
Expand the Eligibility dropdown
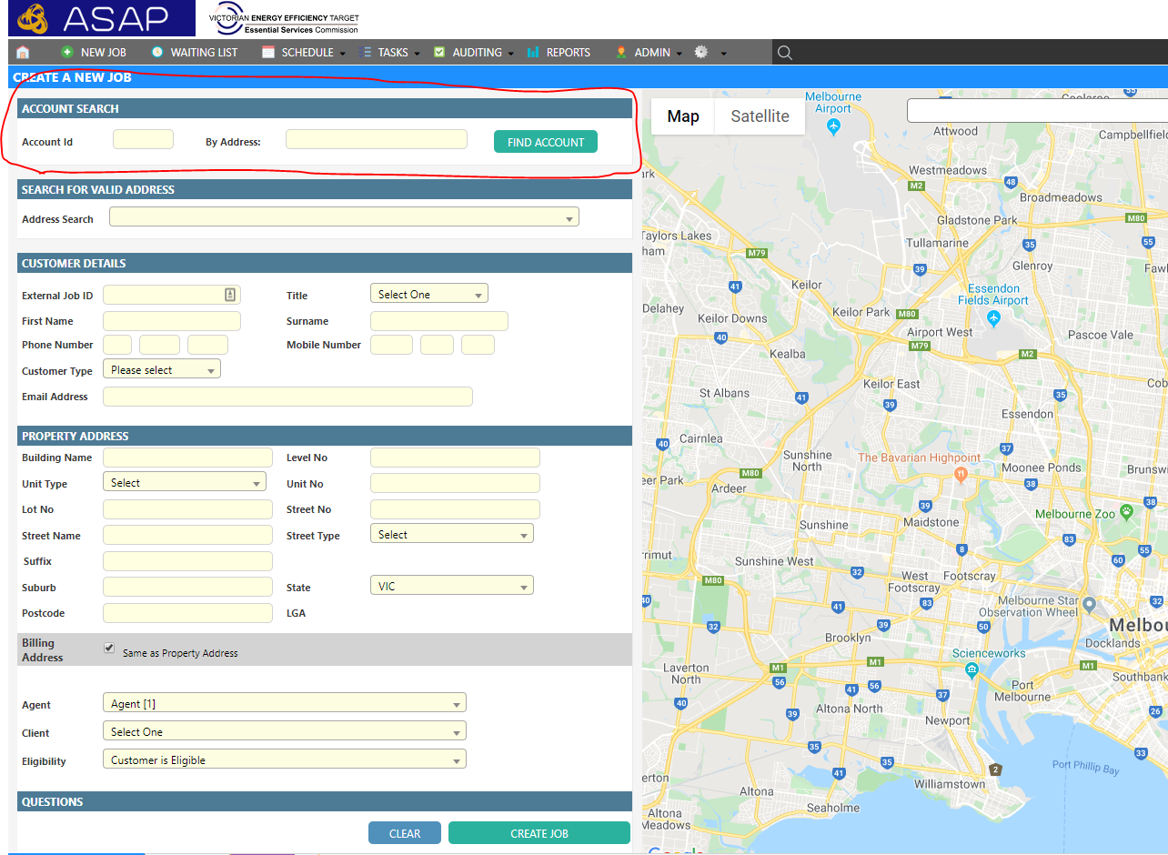(x=284, y=759)
